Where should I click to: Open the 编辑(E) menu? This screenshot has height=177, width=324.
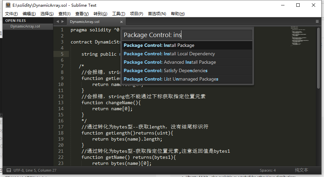pos(29,13)
